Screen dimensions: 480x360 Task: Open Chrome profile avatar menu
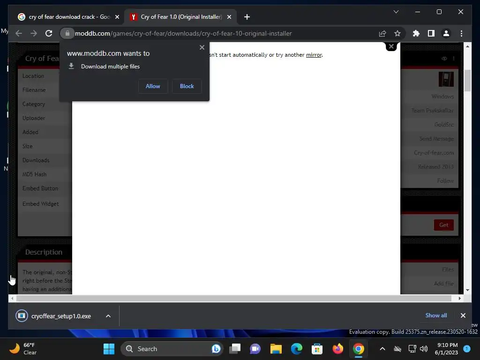[446, 33]
